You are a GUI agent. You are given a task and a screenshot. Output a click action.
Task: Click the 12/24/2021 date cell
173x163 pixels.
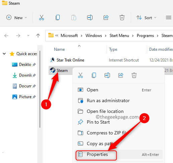[x=161, y=60]
